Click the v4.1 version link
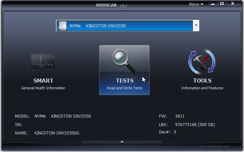244x152 pixels. point(124,5)
